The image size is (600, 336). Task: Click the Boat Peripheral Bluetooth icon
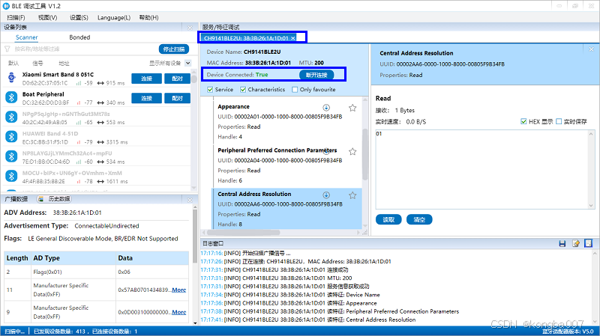tap(11, 97)
